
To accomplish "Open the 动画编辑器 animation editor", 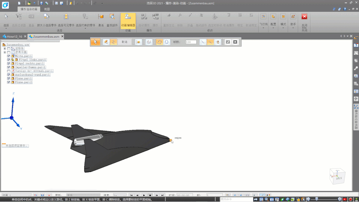I will [x=128, y=18].
